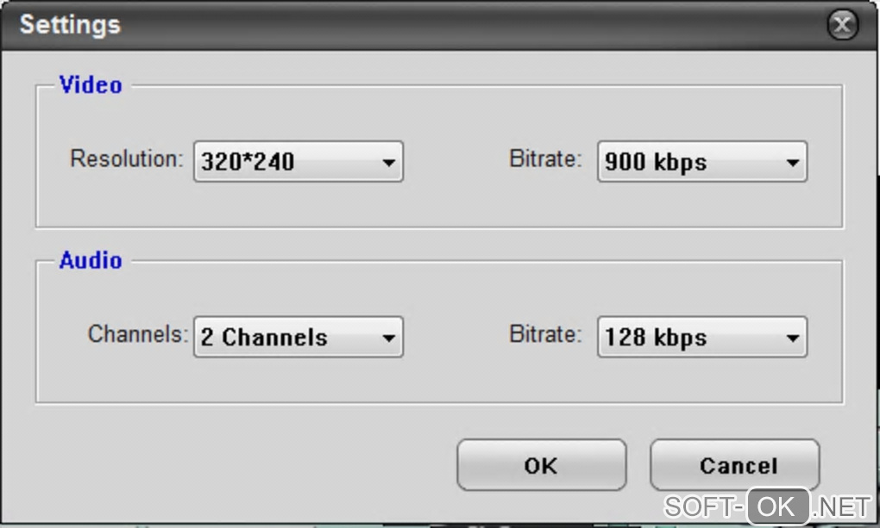Select the Audio group heading
This screenshot has height=528, width=880.
coord(91,261)
